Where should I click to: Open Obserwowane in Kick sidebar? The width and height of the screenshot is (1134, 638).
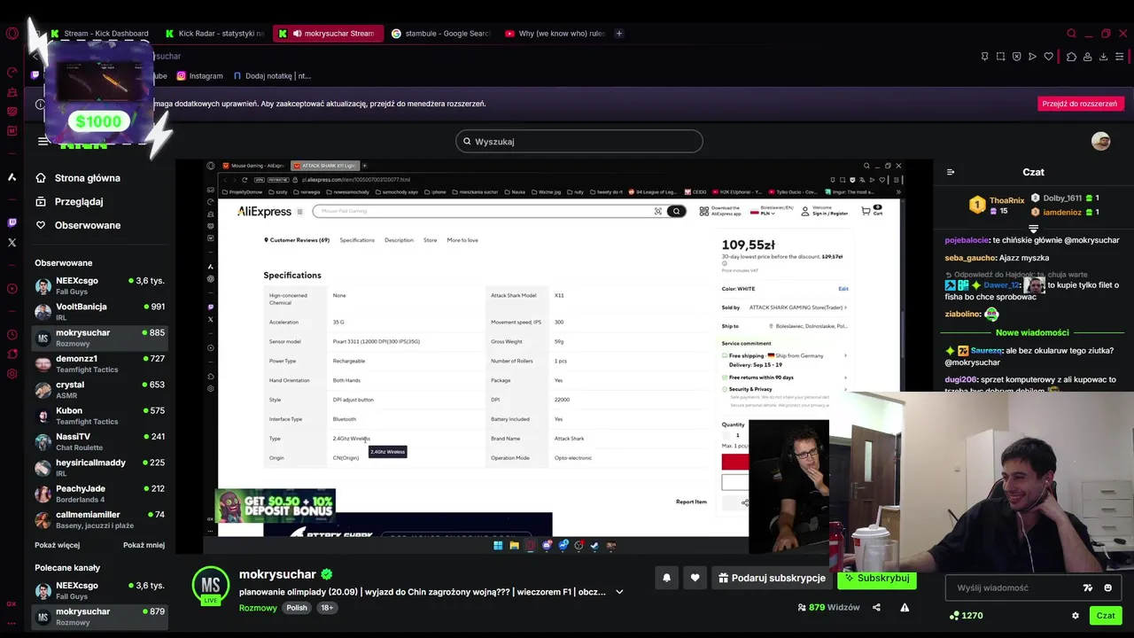(87, 225)
